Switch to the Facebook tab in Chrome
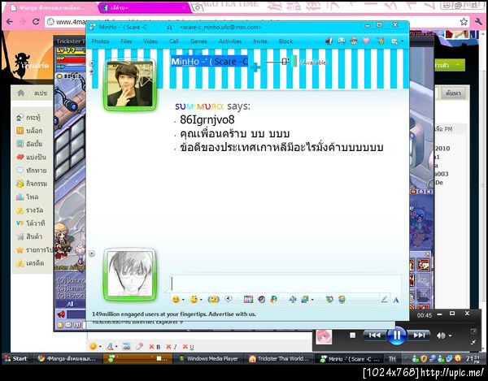488x381 pixels. click(144, 8)
